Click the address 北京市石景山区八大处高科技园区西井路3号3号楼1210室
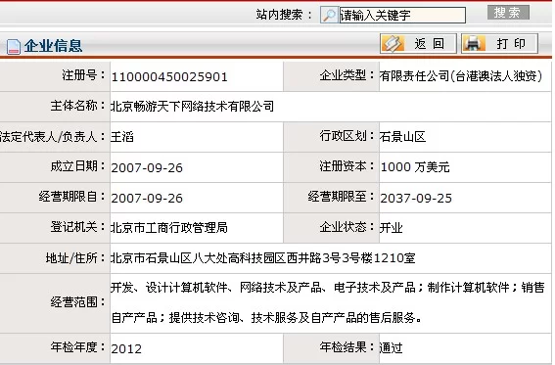The image size is (555, 365). tap(263, 257)
